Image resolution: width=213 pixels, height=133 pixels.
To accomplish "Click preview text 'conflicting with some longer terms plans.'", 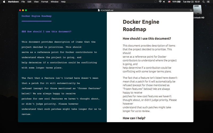I will point(147,71).
